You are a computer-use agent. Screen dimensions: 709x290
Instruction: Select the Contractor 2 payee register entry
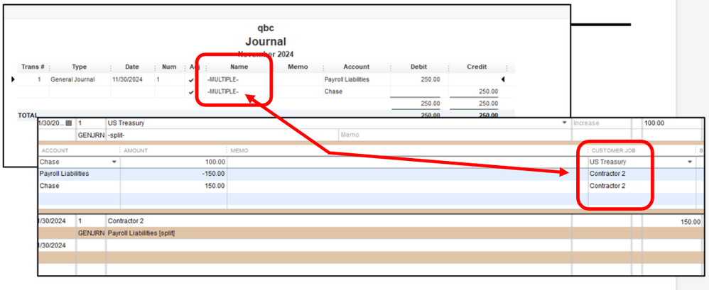point(126,221)
